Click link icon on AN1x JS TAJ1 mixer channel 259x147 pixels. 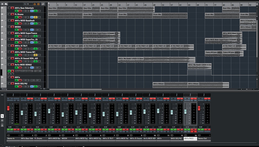click(104, 135)
